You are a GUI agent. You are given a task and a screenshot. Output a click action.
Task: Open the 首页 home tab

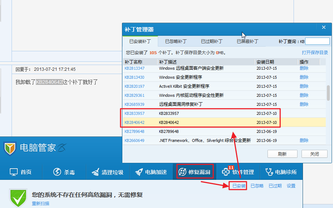21,172
